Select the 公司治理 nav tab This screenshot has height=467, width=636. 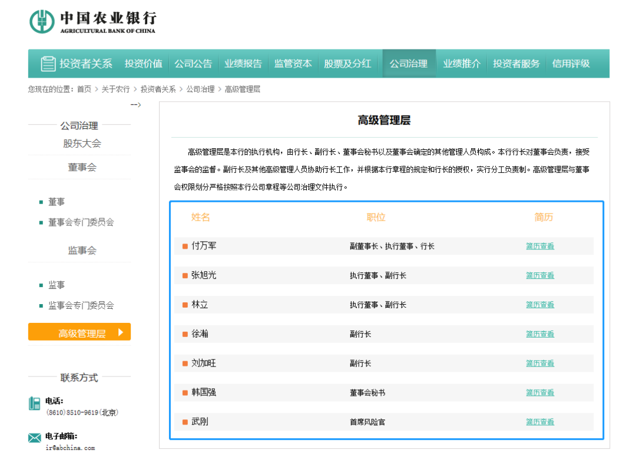409,64
